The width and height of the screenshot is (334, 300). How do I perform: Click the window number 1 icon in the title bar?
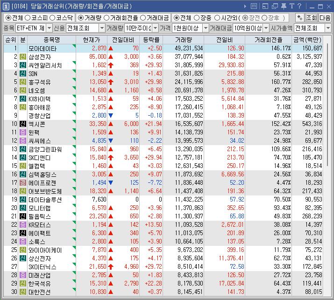6,7
